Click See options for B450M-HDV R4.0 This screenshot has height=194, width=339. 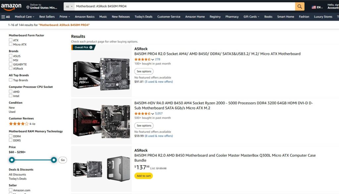(144, 126)
